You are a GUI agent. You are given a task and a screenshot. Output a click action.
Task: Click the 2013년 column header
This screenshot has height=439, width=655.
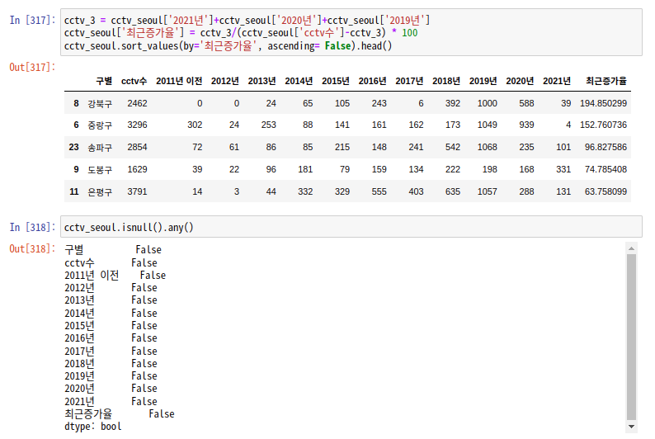(x=262, y=81)
